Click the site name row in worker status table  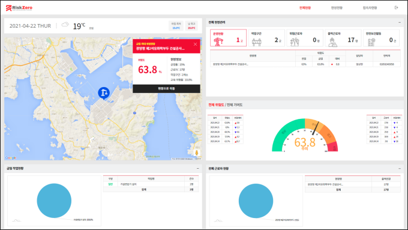point(353,184)
